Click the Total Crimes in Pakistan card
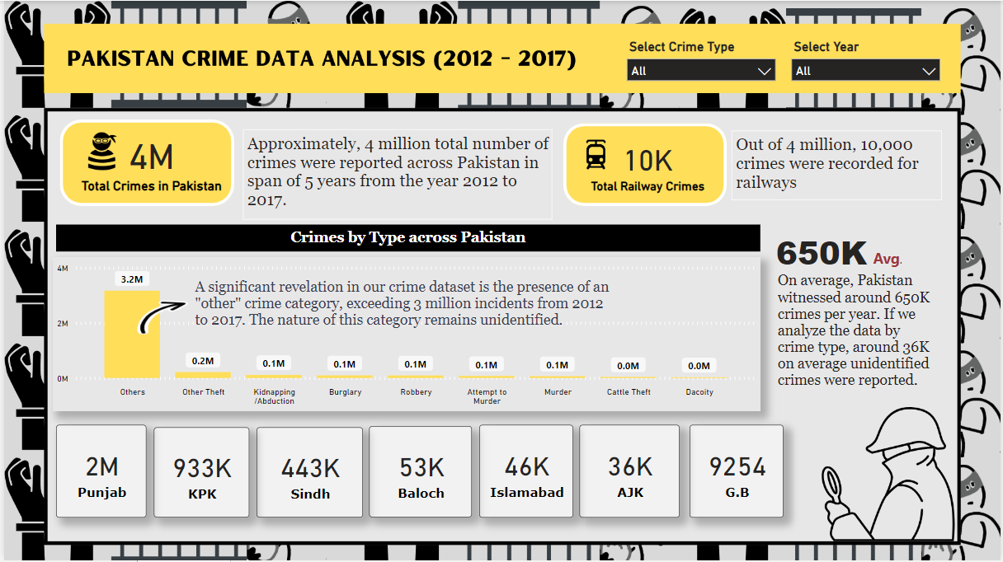Viewport: 1003px width, 562px height. coord(147,162)
